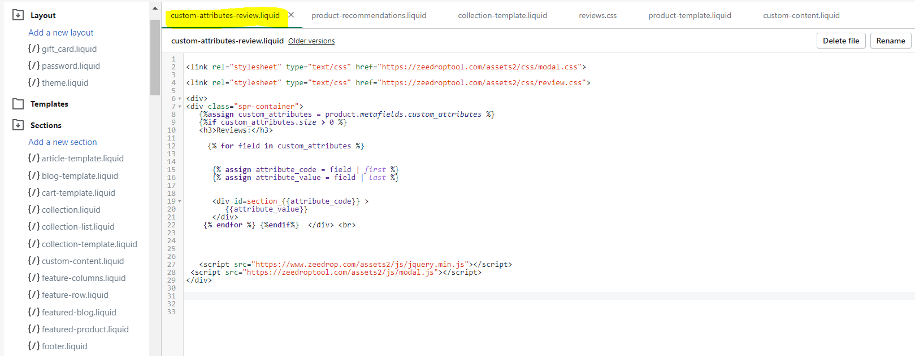Image resolution: width=915 pixels, height=356 pixels.
Task: Switch to collection-template.liquid tab
Action: coord(502,15)
